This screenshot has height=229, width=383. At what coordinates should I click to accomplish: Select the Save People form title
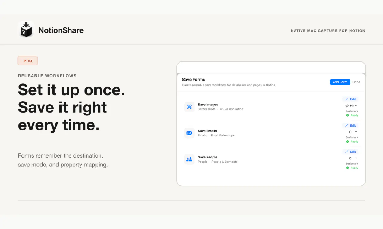coord(207,157)
